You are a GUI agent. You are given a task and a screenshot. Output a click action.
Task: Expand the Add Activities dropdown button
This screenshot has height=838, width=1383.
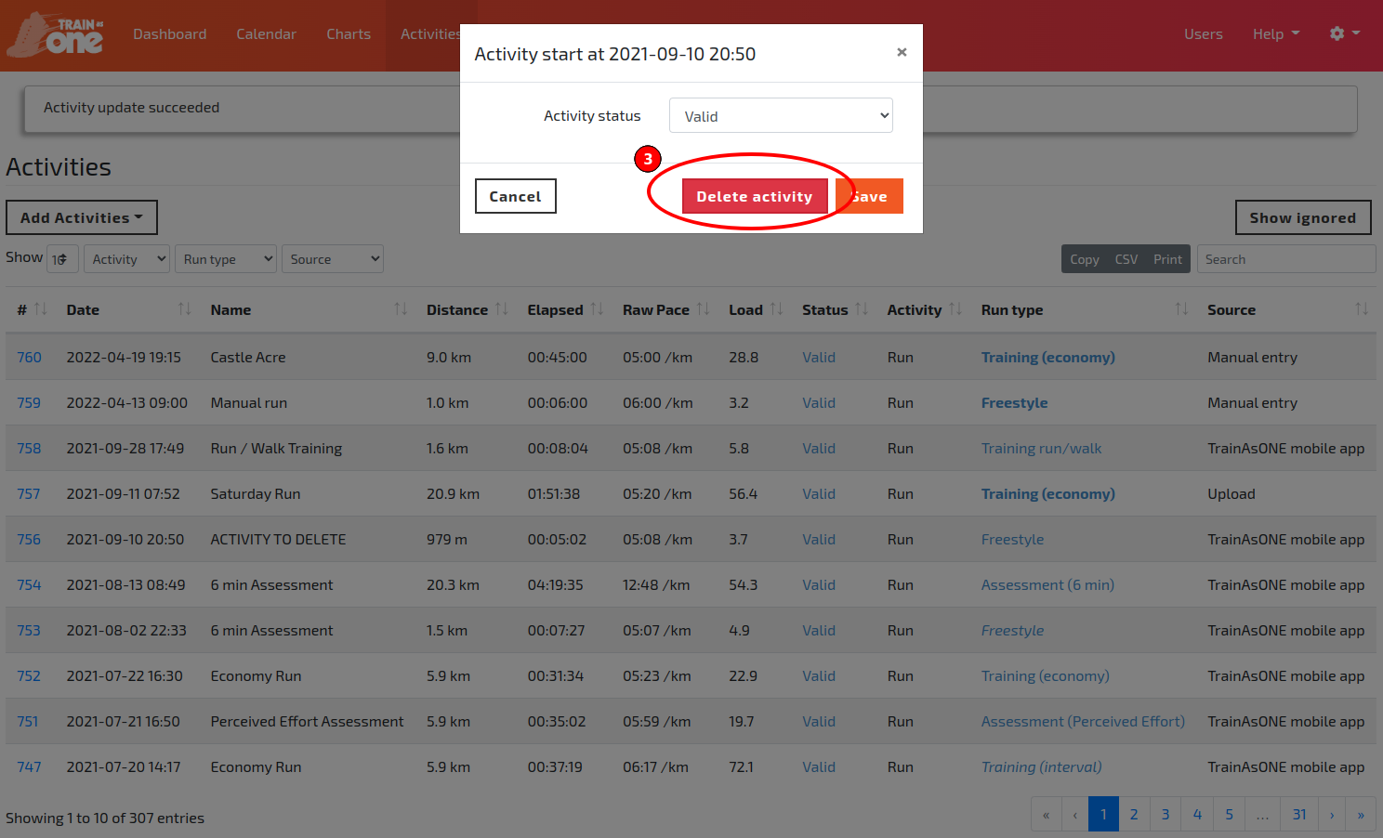pyautogui.click(x=82, y=217)
